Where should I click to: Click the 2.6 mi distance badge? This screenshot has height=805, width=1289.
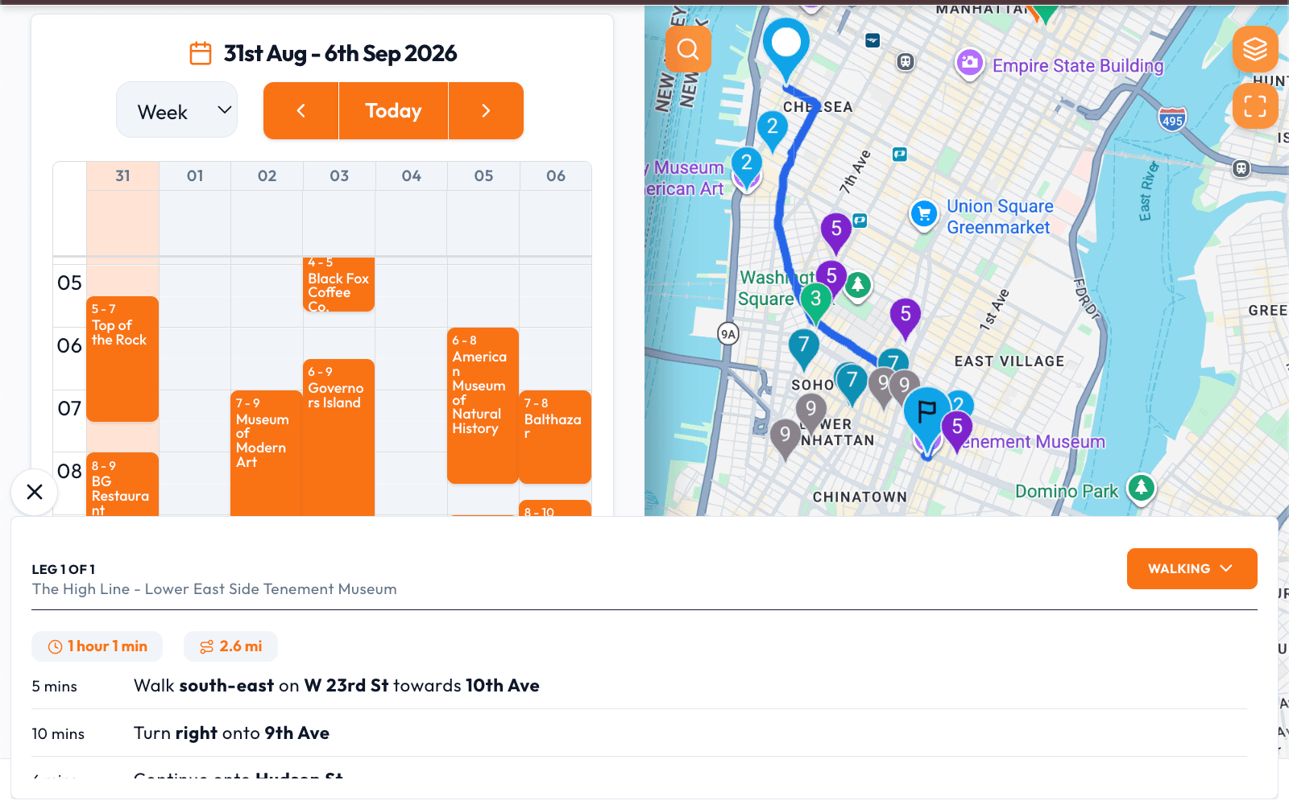(230, 646)
